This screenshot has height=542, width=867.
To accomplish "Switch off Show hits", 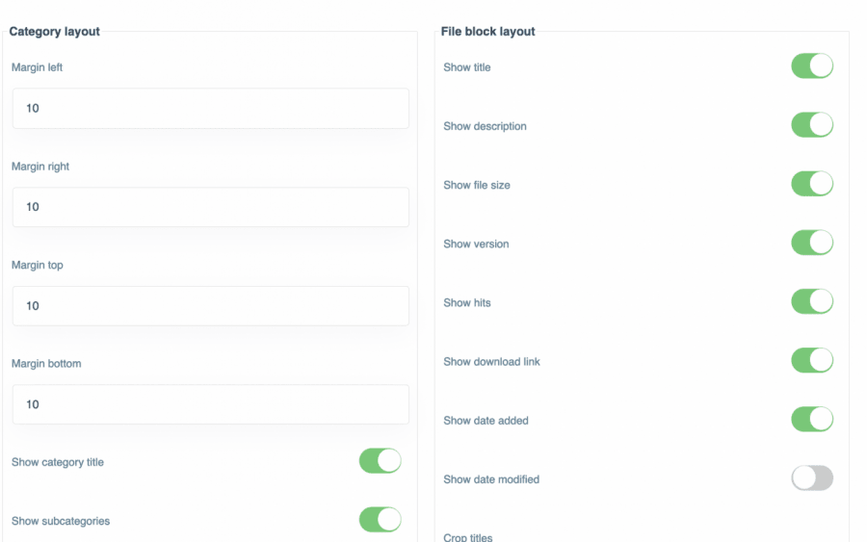I will coord(811,301).
